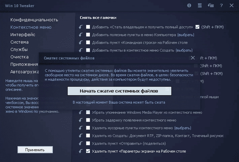The width and height of the screenshot is (239, 162).
Task: Check «Убрать задержку появления контекстного меню»
Action: (88, 120)
